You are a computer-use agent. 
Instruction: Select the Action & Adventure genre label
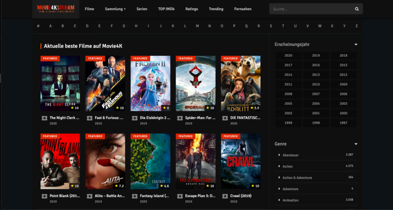(x=297, y=178)
